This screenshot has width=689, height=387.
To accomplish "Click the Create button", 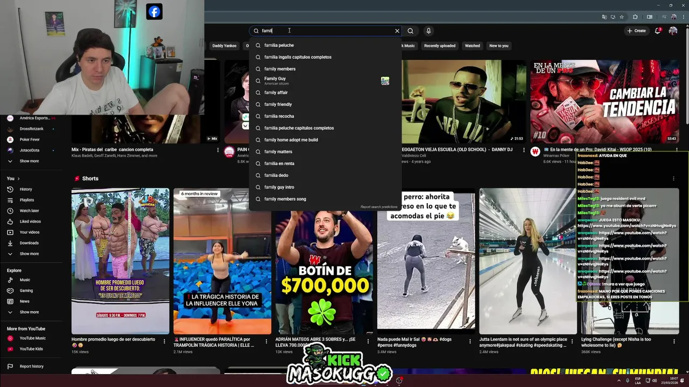I will tap(636, 31).
